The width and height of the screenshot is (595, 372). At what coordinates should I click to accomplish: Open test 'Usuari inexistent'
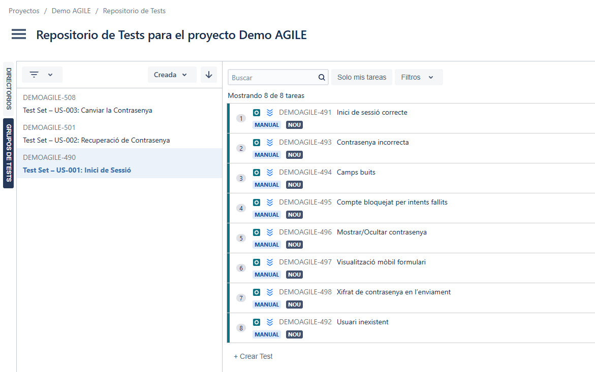[362, 322]
